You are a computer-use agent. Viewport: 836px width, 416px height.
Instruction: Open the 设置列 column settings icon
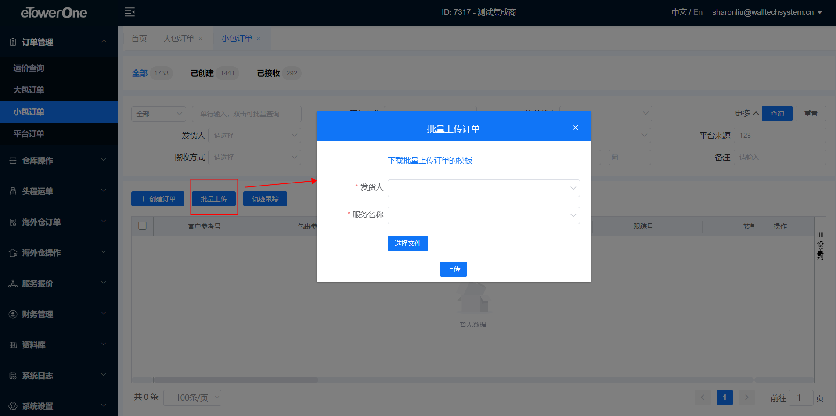[820, 246]
